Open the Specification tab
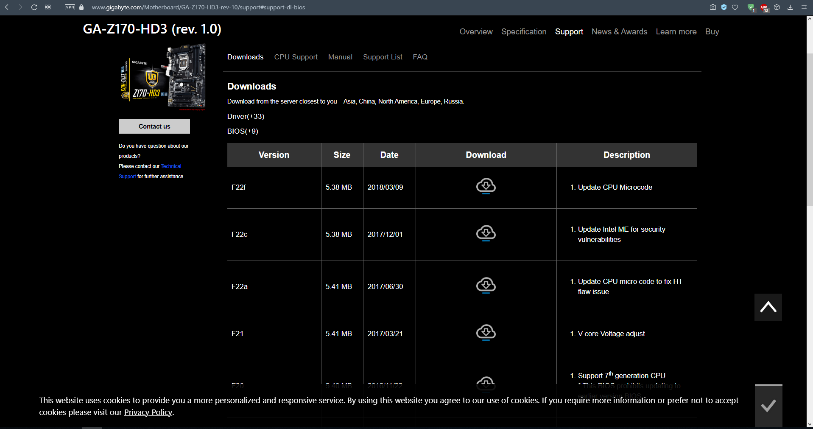 524,32
